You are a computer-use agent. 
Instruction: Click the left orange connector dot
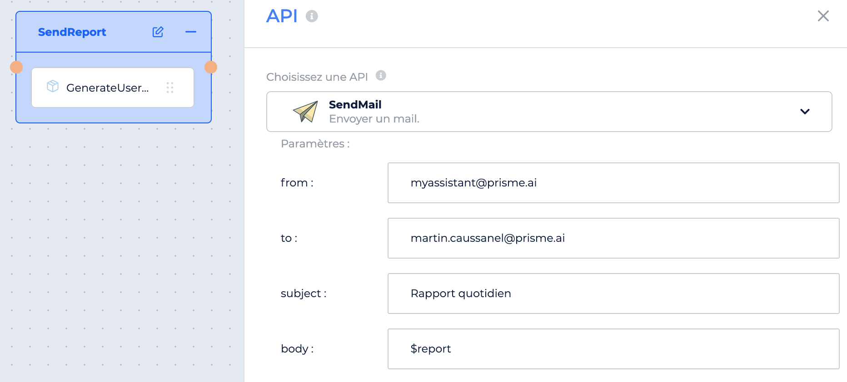point(16,67)
